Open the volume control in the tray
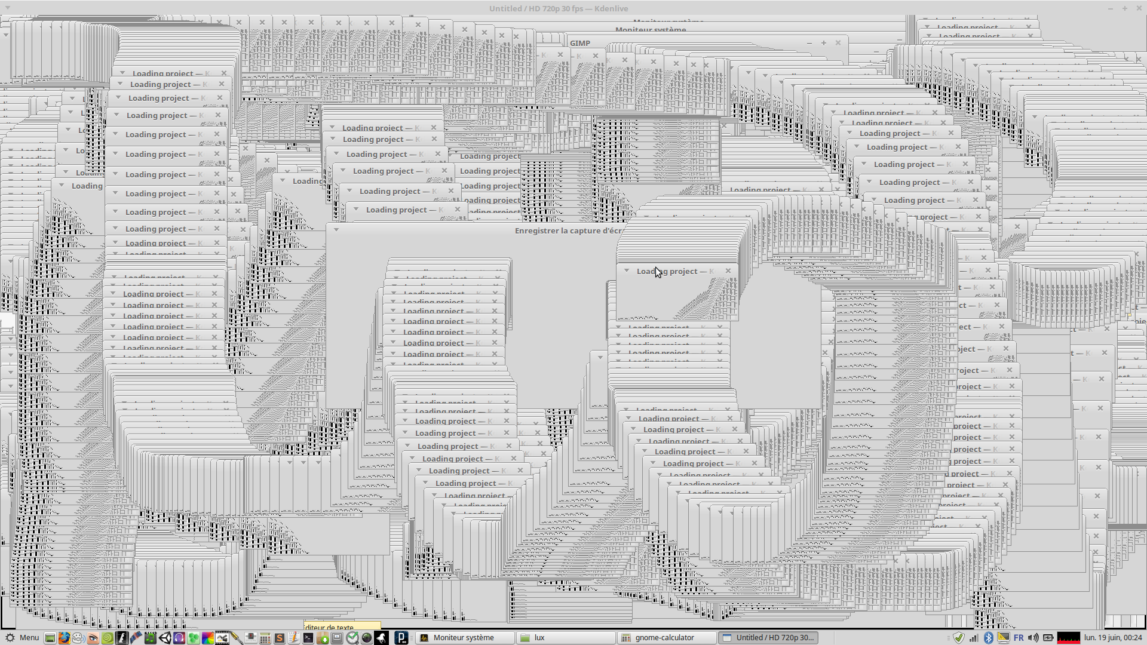1147x645 pixels. coord(1033,638)
